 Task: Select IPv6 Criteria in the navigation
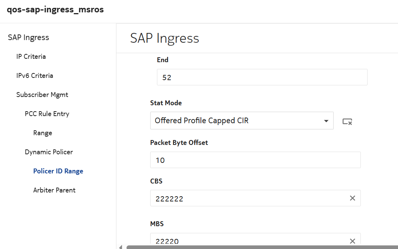pyautogui.click(x=35, y=76)
